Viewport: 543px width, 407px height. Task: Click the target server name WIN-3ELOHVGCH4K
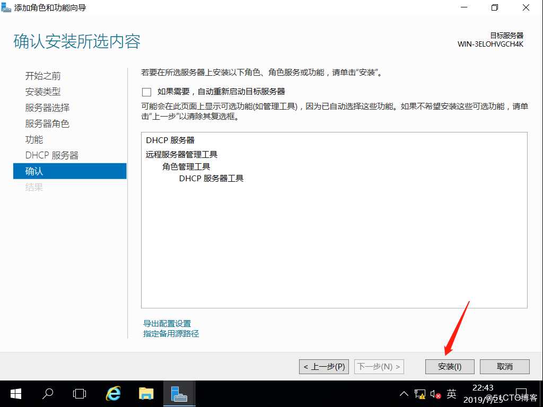coord(491,44)
